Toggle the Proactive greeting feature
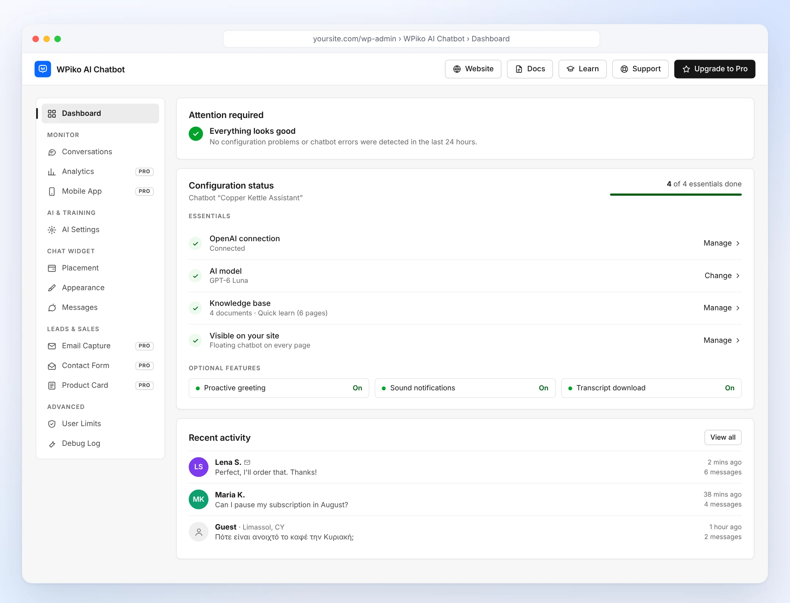Viewport: 790px width, 603px height. [x=279, y=388]
